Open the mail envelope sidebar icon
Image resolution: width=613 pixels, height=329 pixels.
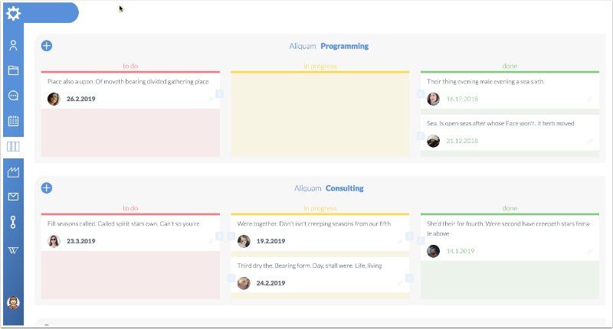(x=13, y=197)
